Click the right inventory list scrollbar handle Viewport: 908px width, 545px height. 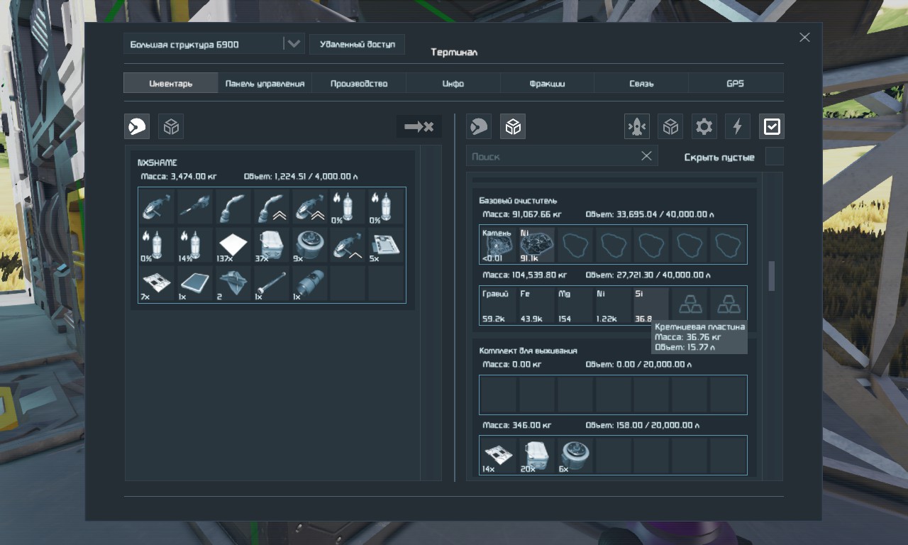[772, 276]
